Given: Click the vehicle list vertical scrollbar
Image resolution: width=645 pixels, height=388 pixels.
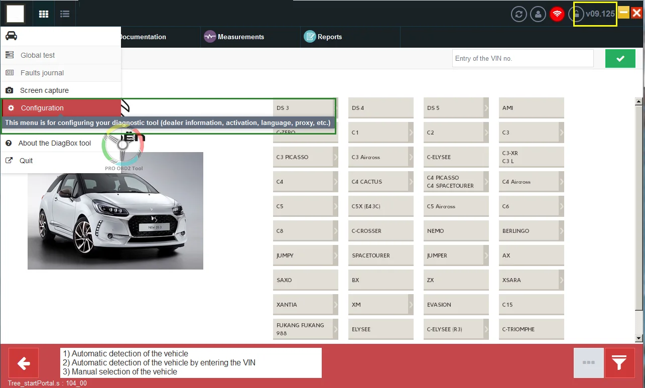Looking at the screenshot, I should [x=639, y=220].
